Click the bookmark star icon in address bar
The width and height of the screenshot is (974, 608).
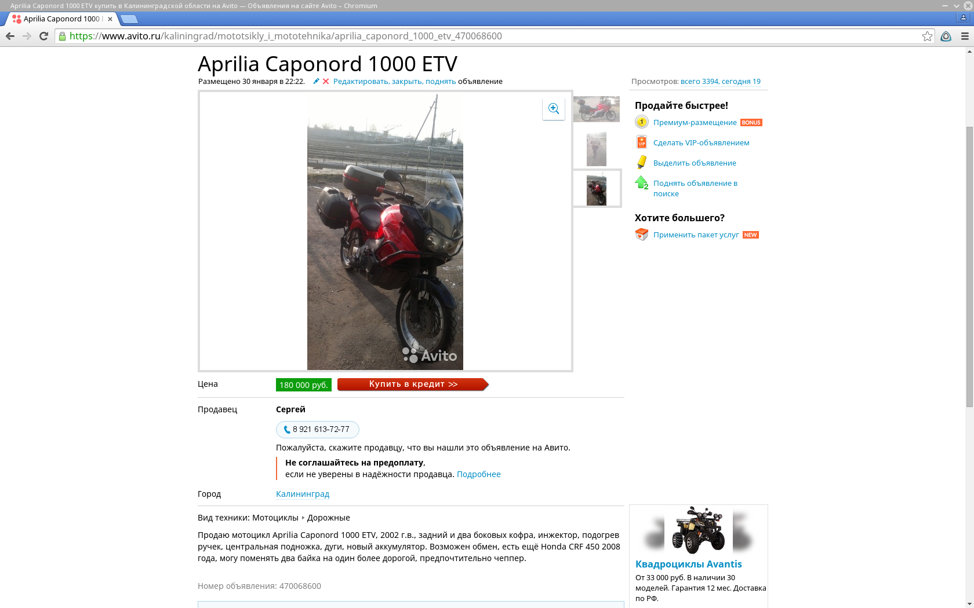(x=927, y=36)
